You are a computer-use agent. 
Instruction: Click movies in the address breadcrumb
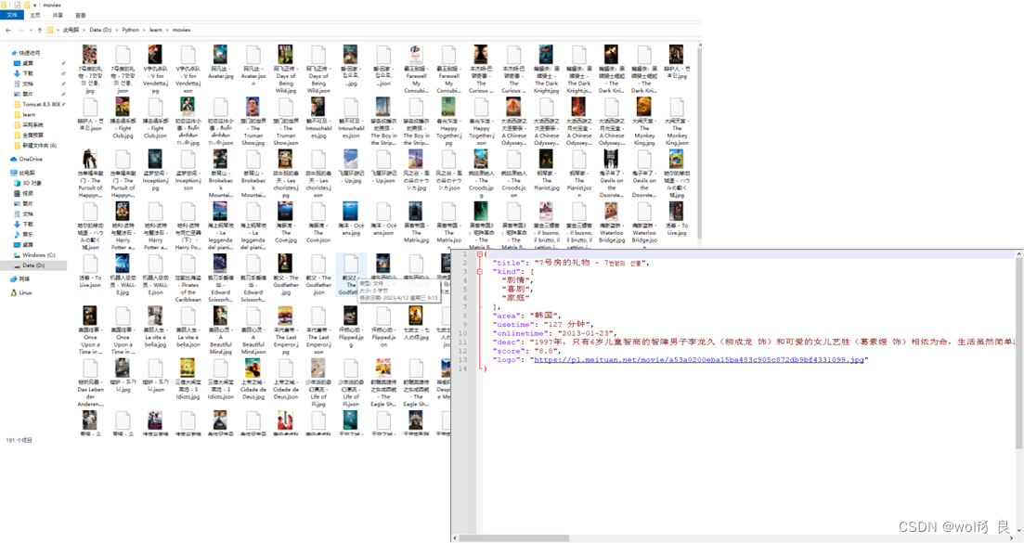click(x=181, y=30)
